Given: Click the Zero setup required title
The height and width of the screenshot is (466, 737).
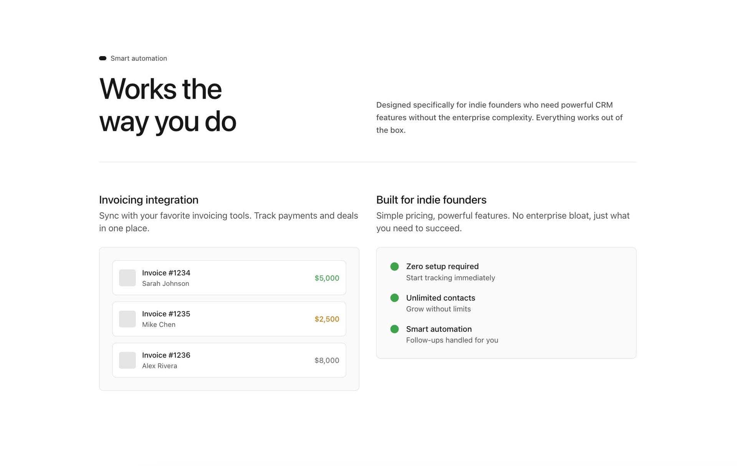Looking at the screenshot, I should pyautogui.click(x=442, y=266).
